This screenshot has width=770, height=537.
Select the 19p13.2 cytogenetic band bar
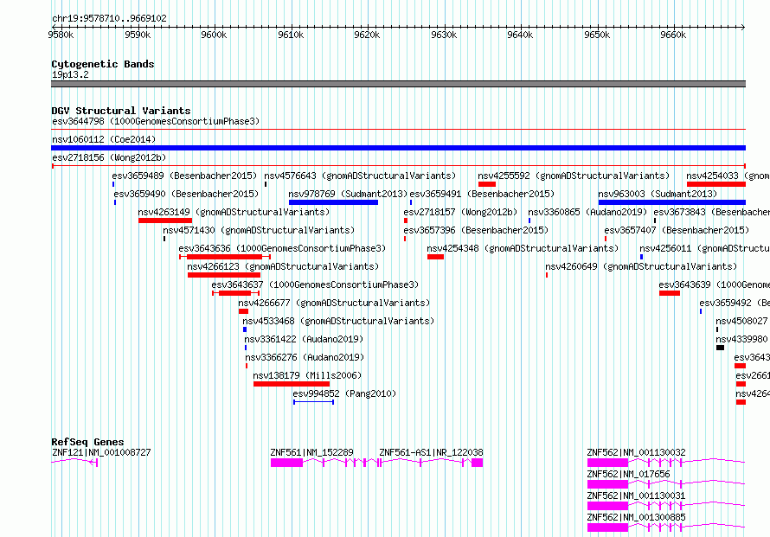click(398, 84)
